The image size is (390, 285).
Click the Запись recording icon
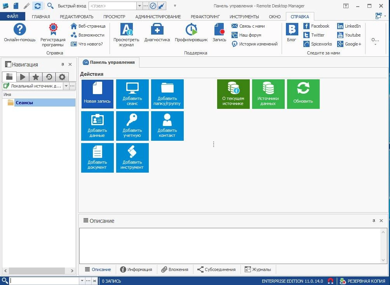[x=219, y=33]
